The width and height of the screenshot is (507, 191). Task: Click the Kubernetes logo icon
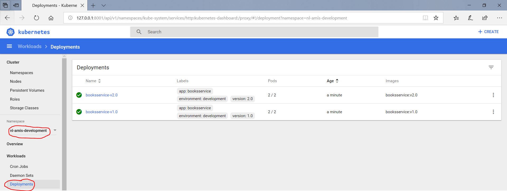(11, 32)
